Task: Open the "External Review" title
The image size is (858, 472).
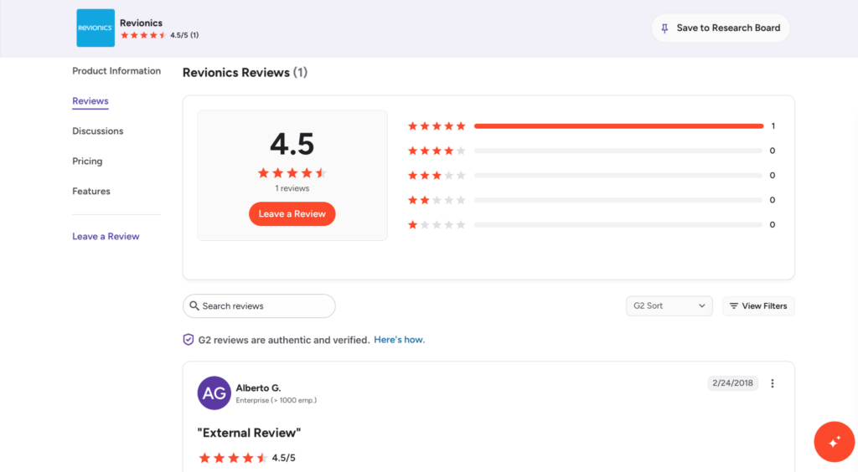Action: (249, 433)
